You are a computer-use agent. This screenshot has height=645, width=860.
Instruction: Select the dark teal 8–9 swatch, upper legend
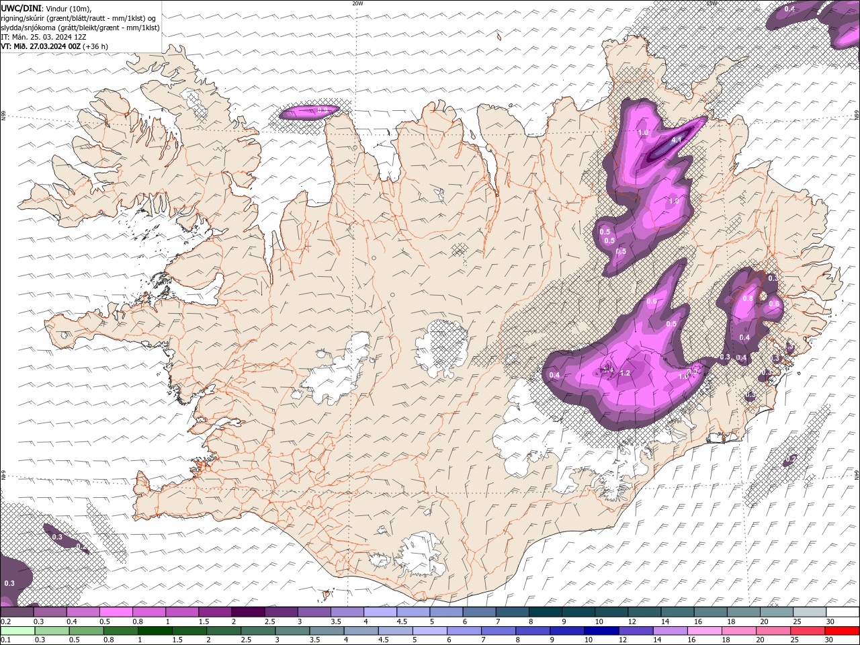[545, 612]
